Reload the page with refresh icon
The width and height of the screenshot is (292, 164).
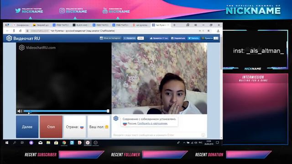point(20,31)
